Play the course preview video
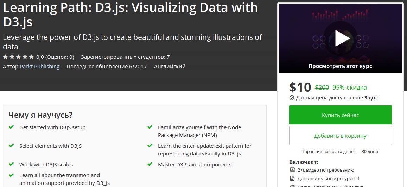Screen dimensions: 407x187 pos(340,38)
